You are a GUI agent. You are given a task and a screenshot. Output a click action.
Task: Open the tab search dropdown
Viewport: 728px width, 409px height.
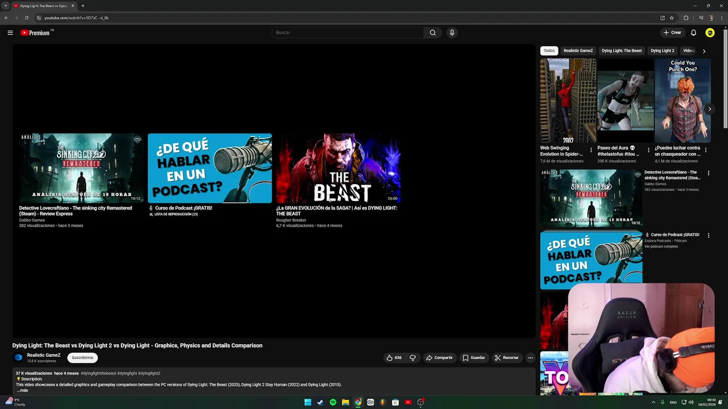click(x=6, y=6)
